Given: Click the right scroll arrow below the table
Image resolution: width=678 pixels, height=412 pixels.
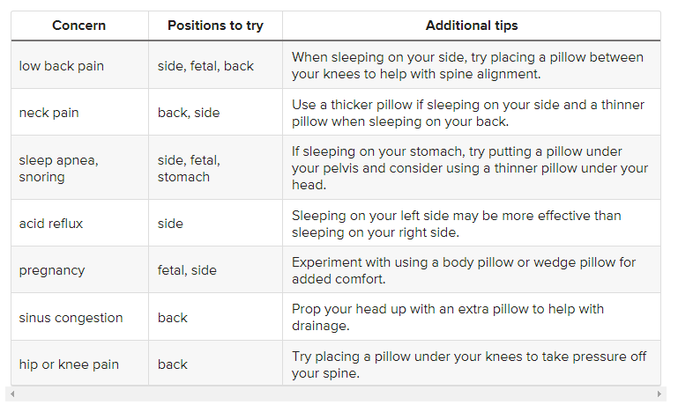Looking at the screenshot, I should point(659,394).
